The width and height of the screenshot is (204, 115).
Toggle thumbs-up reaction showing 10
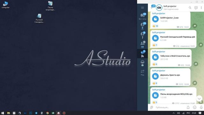point(155,26)
